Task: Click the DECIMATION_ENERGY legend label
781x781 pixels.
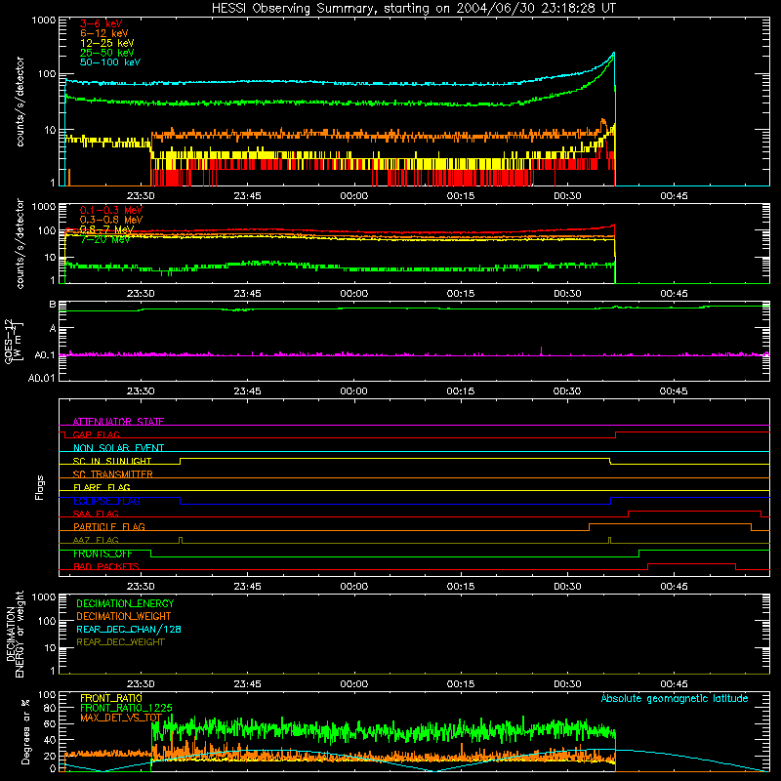Action: pos(125,603)
